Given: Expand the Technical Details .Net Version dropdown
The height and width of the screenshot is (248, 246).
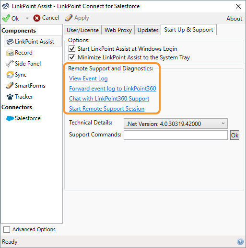Looking at the screenshot, I should click(x=176, y=124).
